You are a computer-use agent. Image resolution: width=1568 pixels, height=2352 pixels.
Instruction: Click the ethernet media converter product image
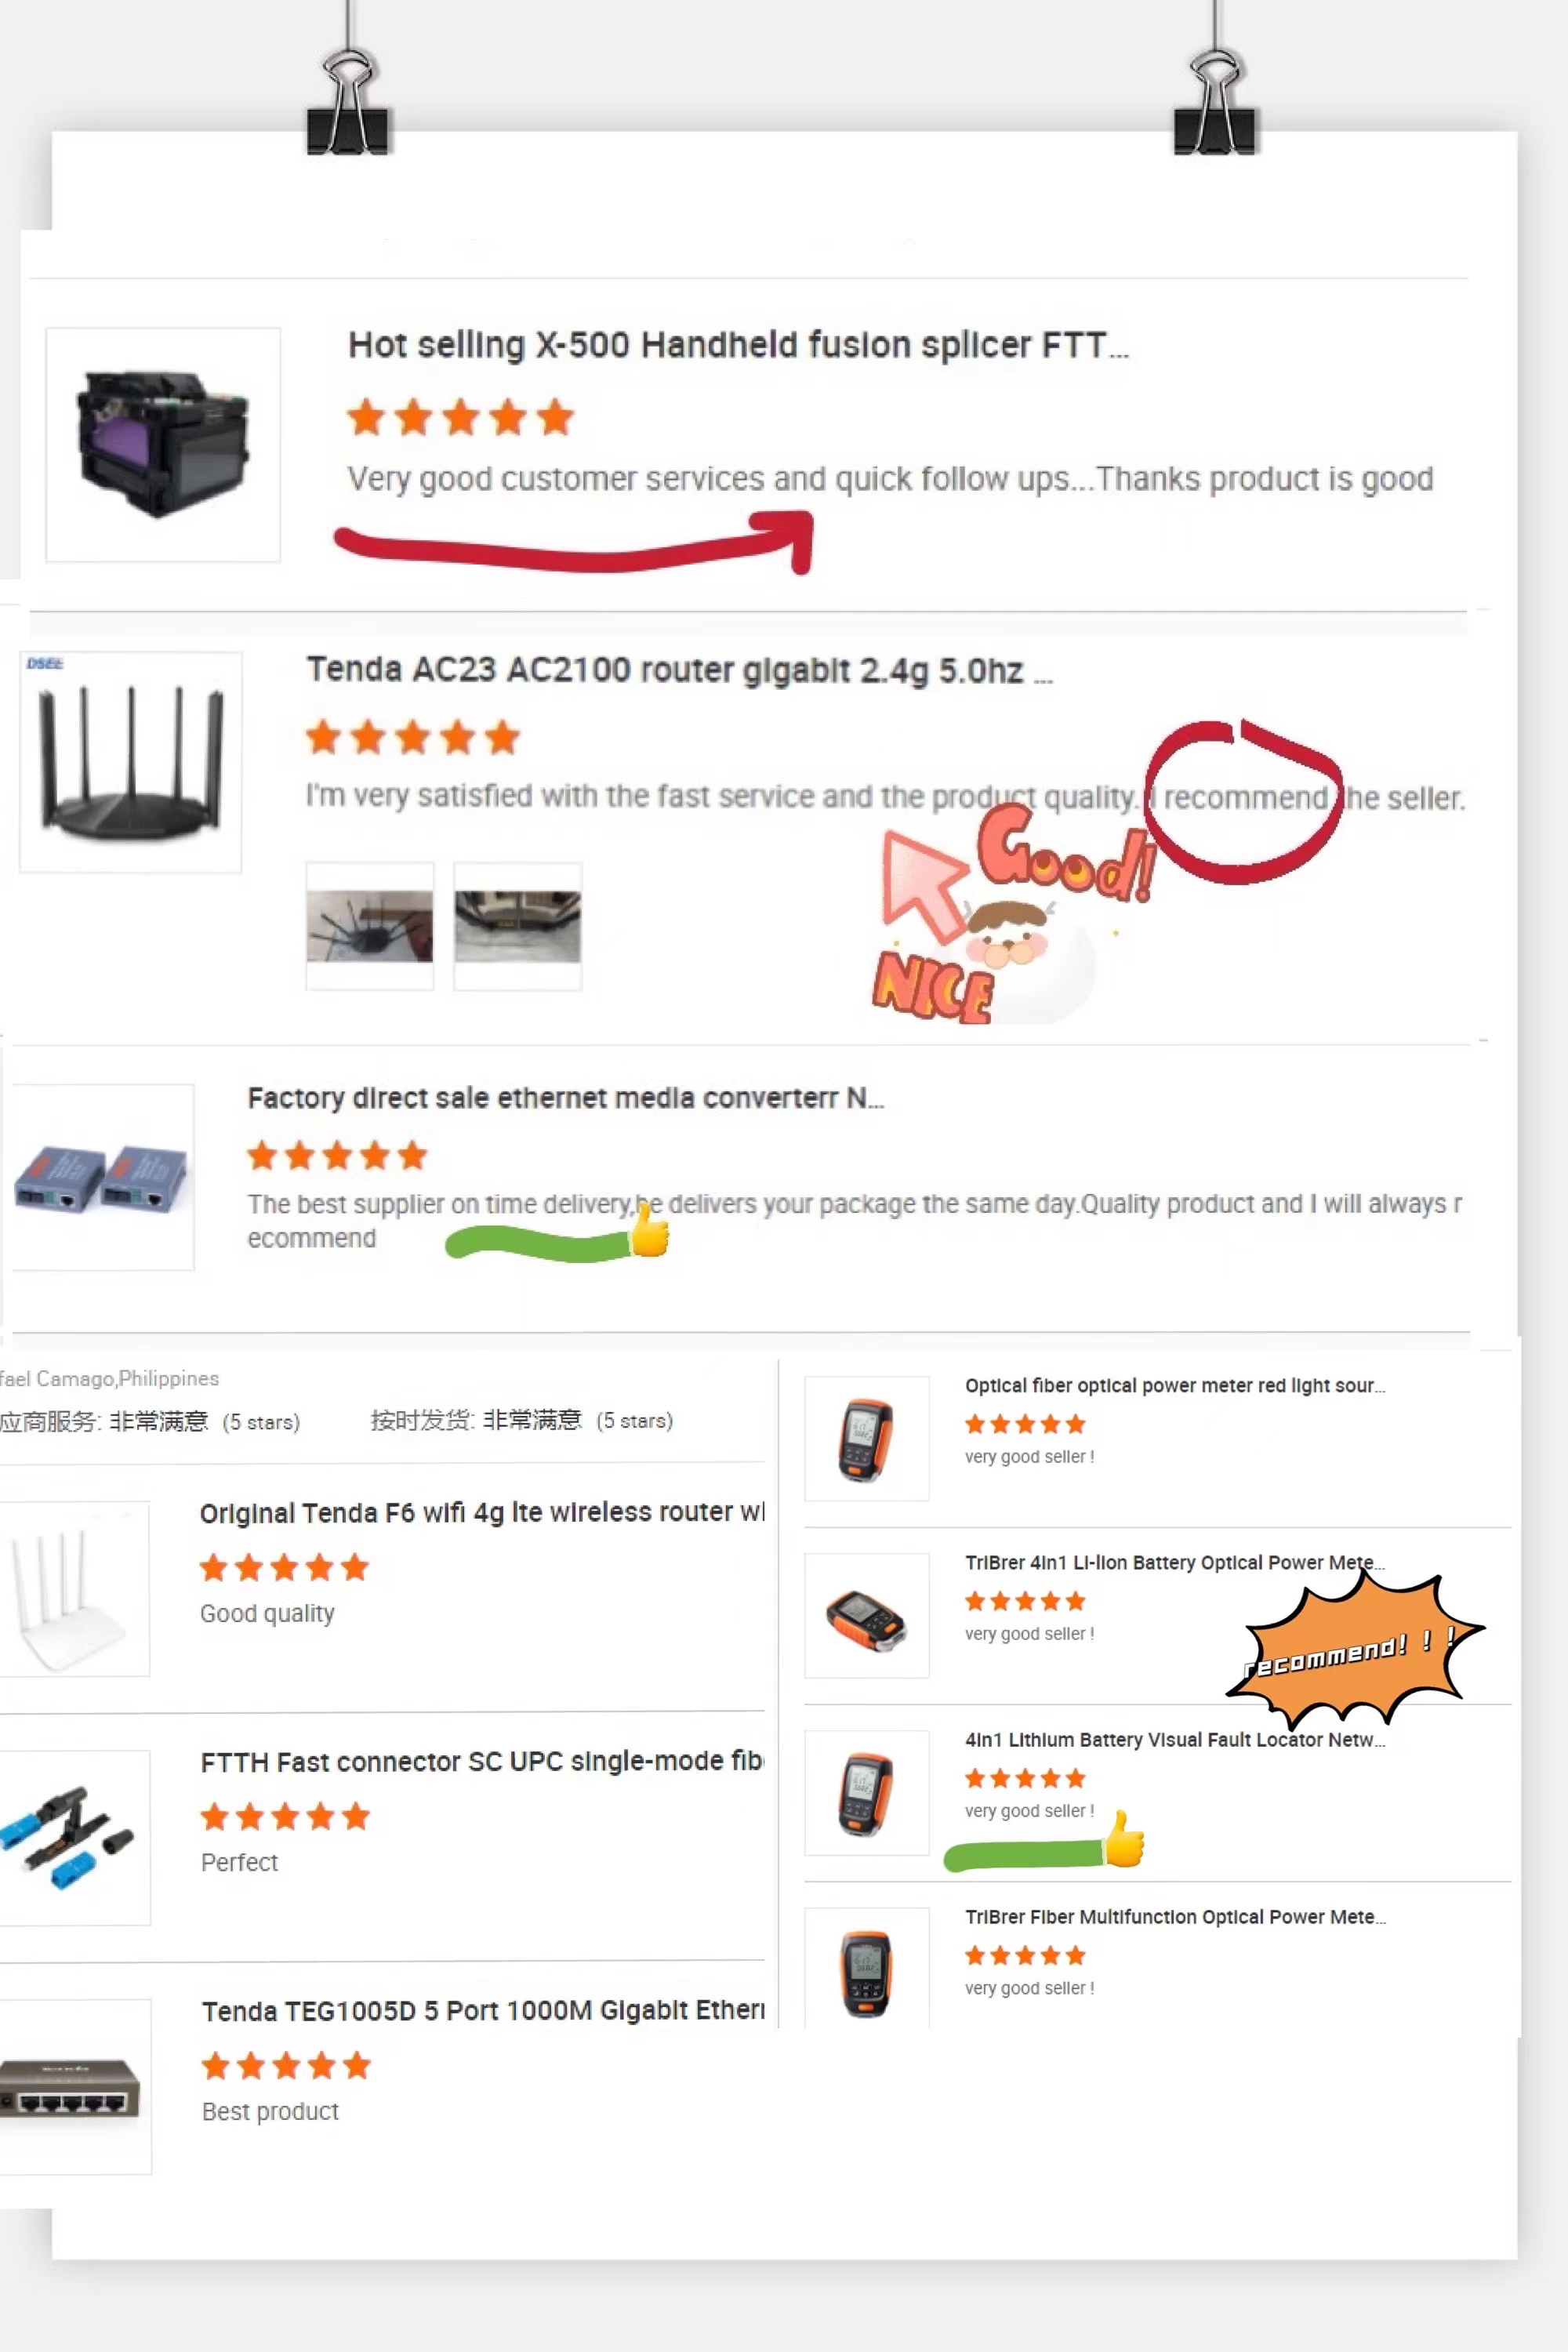pos(101,1177)
